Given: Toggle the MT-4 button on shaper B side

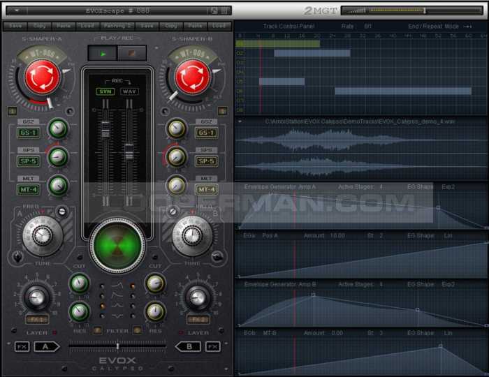Looking at the screenshot, I should tap(207, 189).
